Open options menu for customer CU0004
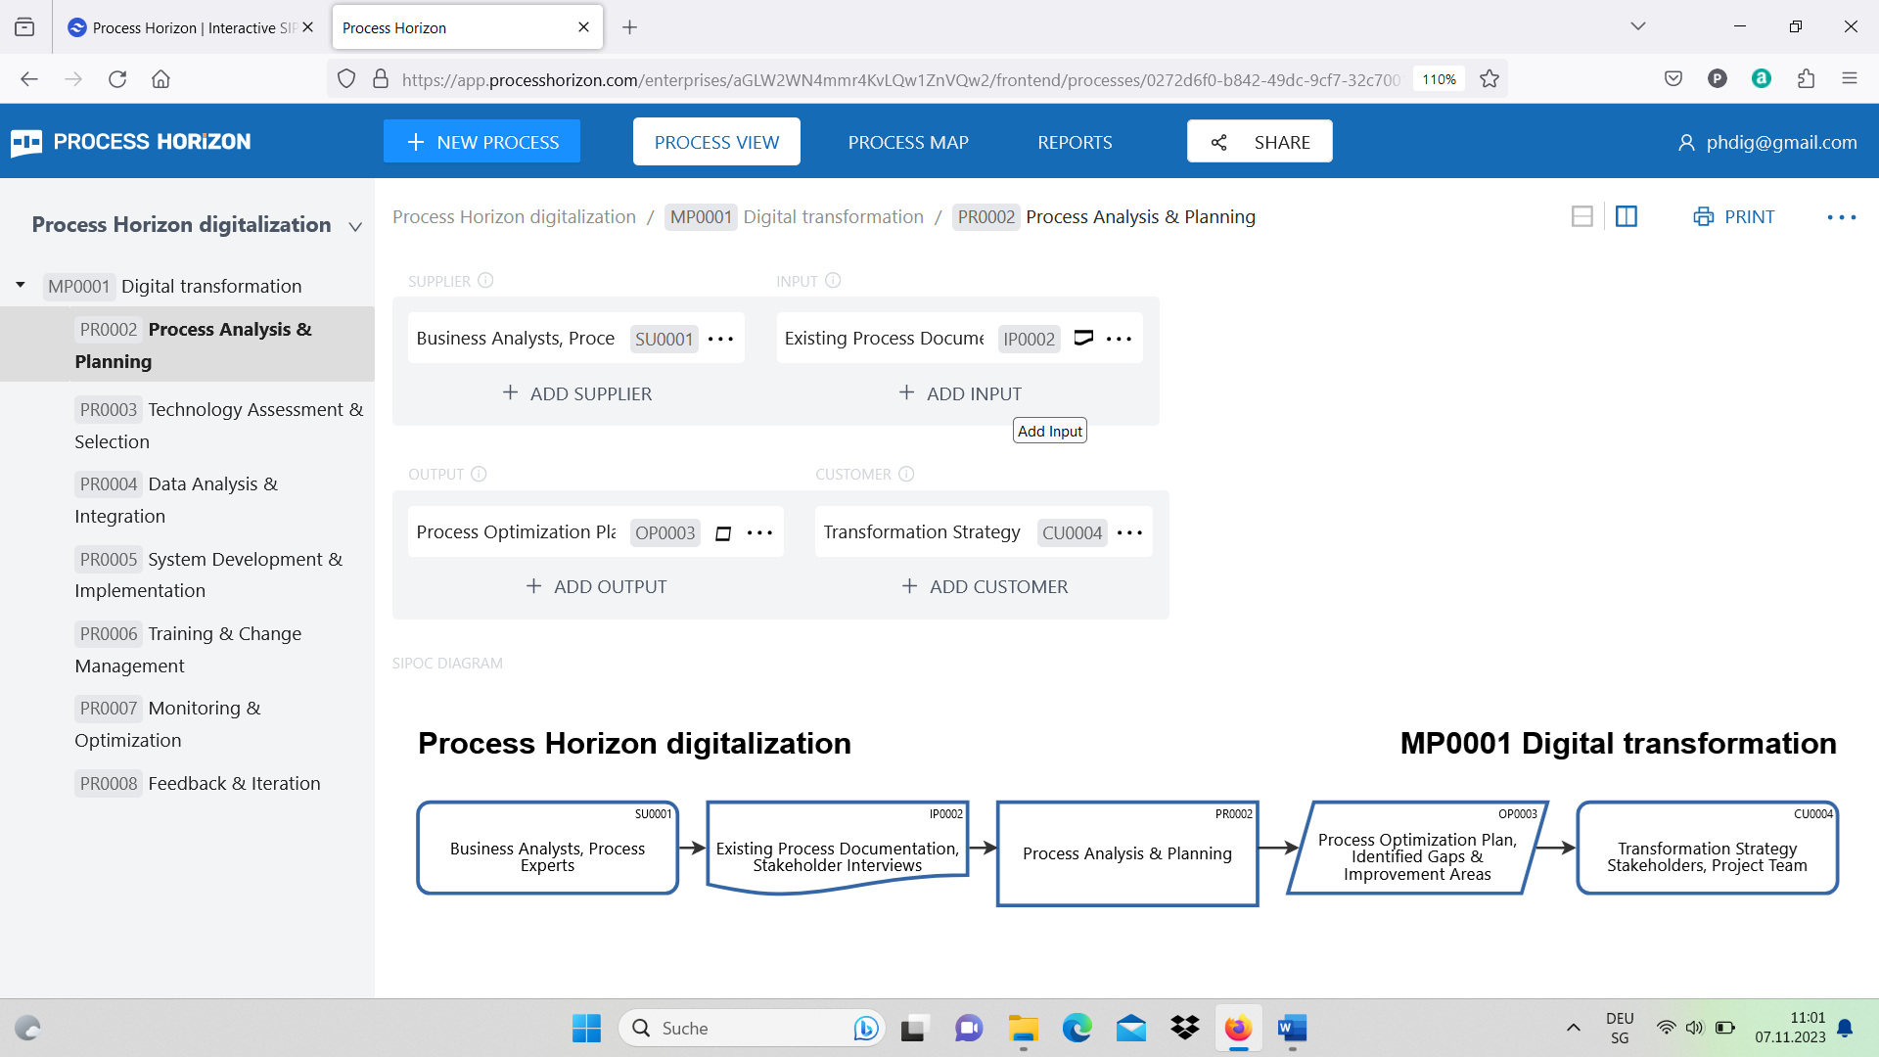Viewport: 1879px width, 1057px height. click(x=1129, y=532)
